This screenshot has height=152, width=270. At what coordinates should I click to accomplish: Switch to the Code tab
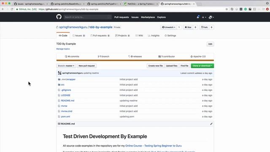tap(63, 35)
